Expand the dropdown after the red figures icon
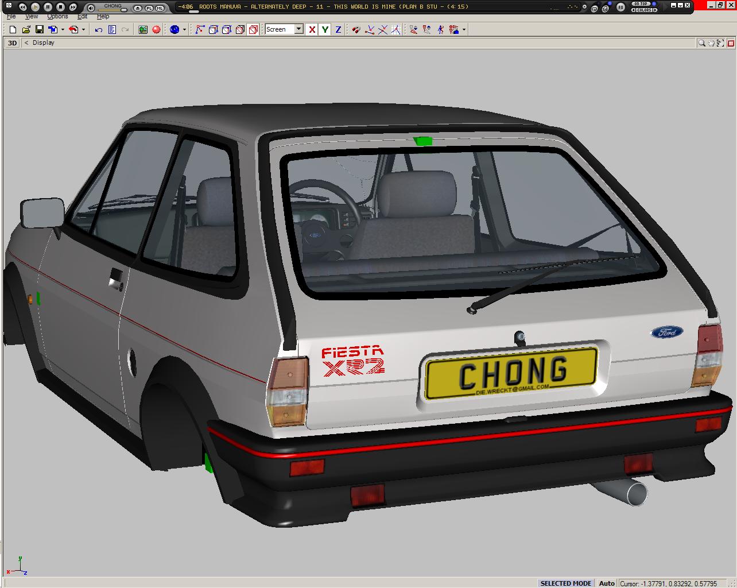Viewport: 737px width, 588px height. 464,29
